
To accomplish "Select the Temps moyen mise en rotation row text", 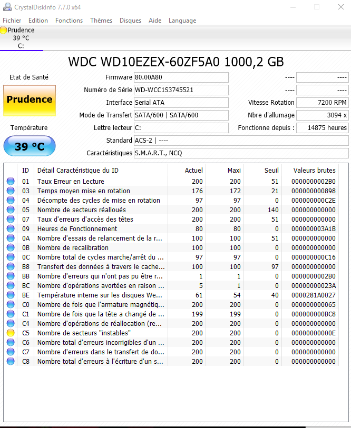I will [84, 191].
